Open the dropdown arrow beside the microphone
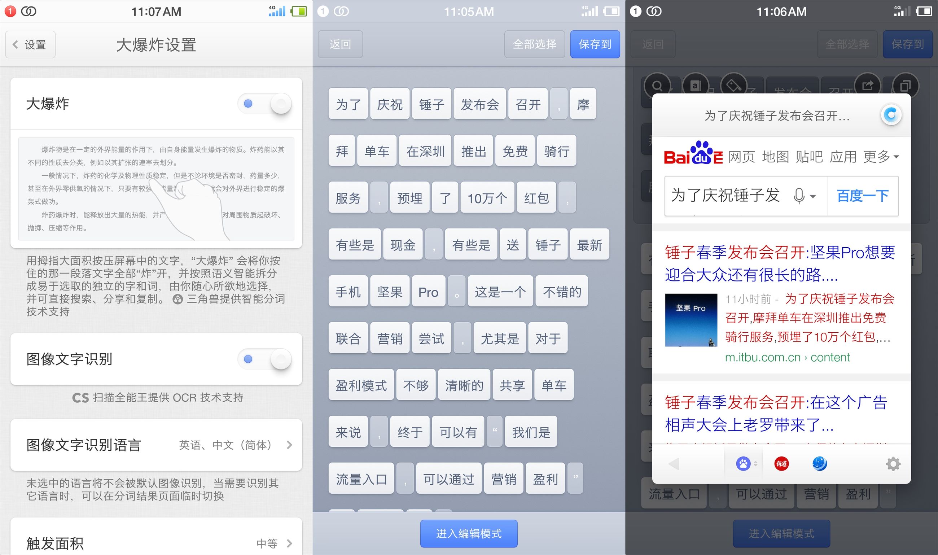This screenshot has height=555, width=938. [x=813, y=196]
